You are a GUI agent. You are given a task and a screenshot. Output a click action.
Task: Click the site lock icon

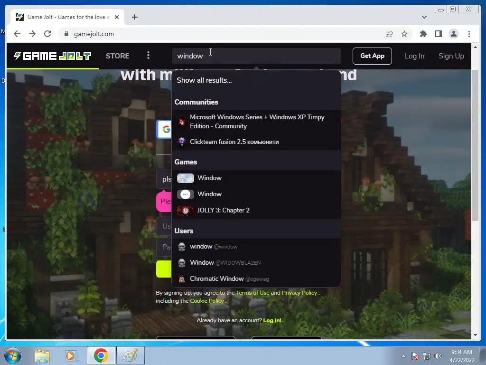coord(66,34)
